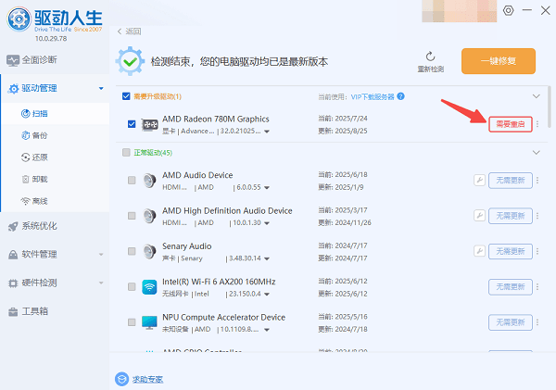The image size is (556, 390).
Task: Click the 系统优化 rocket icon
Action: tap(13, 226)
